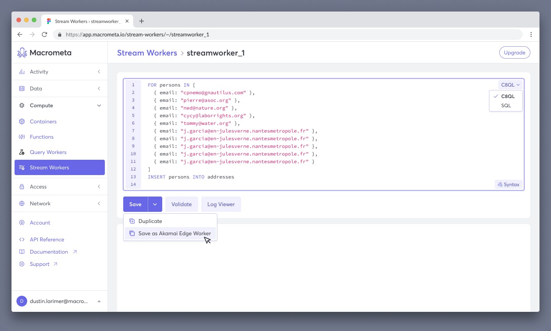The width and height of the screenshot is (551, 331).
Task: Click the FOR persons IN line
Action: coord(171,85)
